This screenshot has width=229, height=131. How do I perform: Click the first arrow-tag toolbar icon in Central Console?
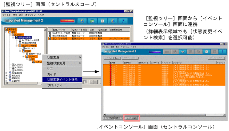click(x=167, y=52)
